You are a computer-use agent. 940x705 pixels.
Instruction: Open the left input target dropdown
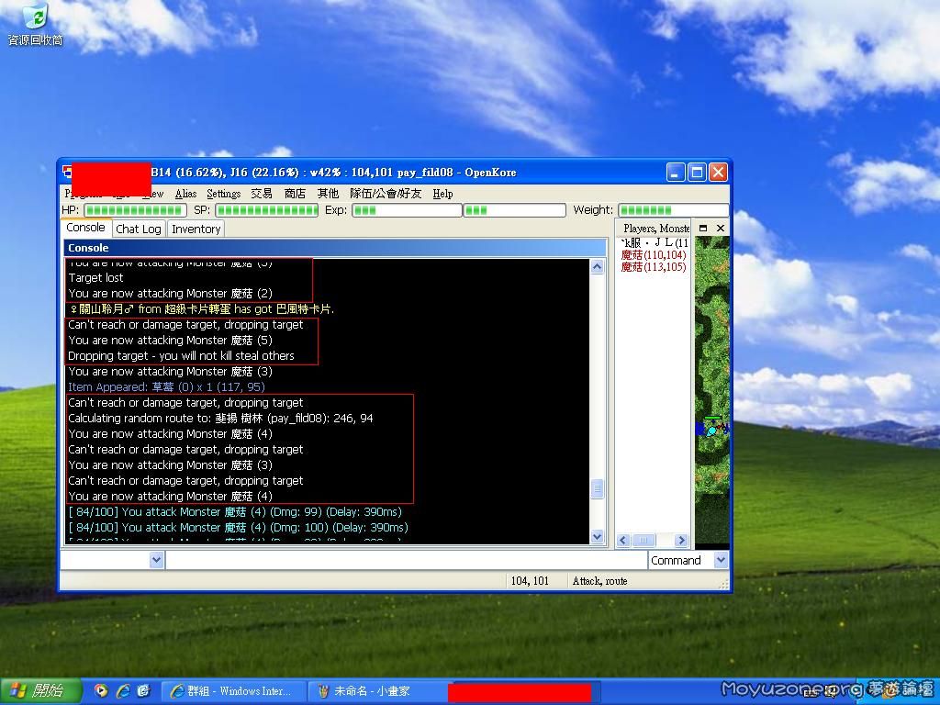pyautogui.click(x=156, y=560)
